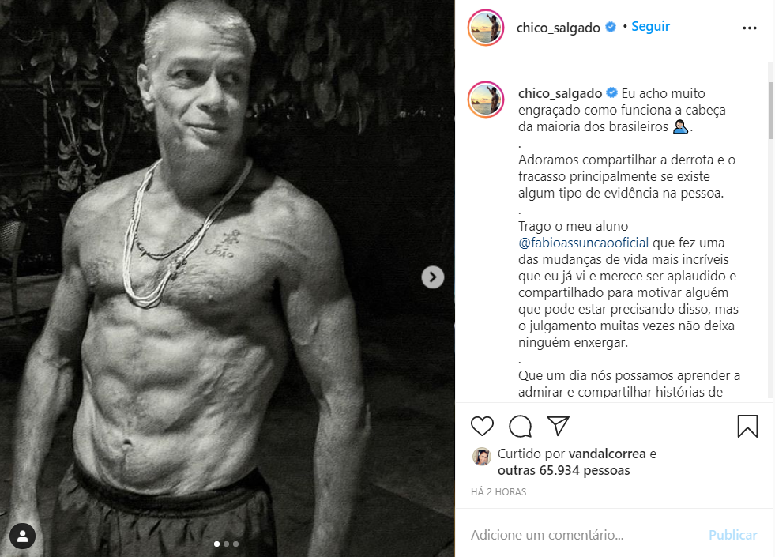Select the second carousel dot indicator
Image resolution: width=775 pixels, height=557 pixels.
(227, 544)
